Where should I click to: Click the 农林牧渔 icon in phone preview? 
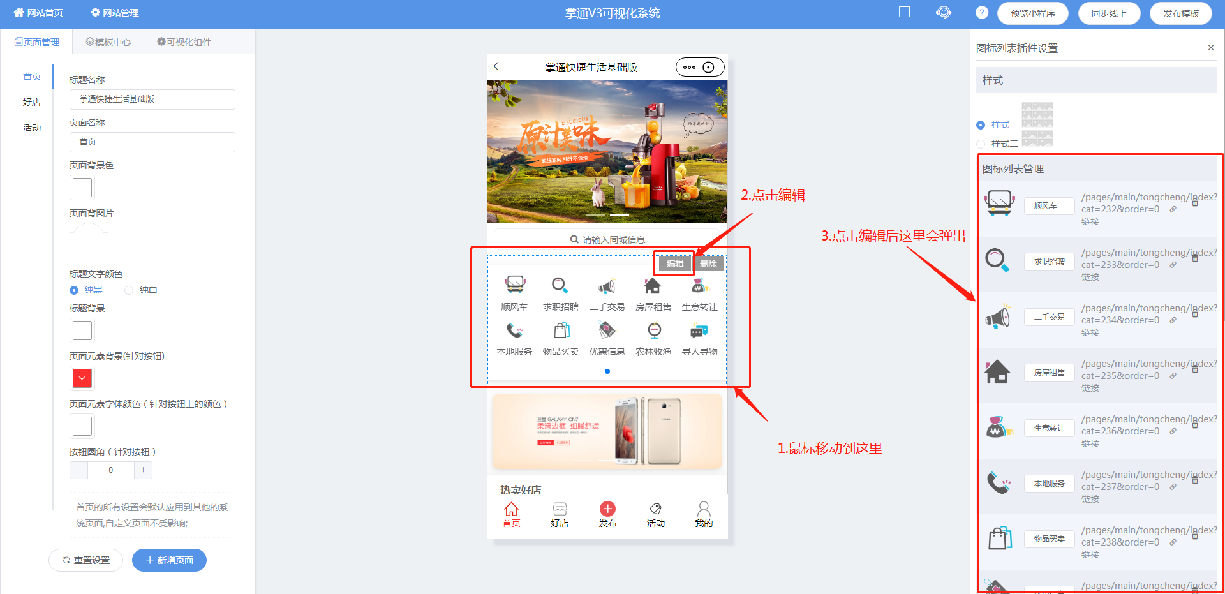[654, 330]
